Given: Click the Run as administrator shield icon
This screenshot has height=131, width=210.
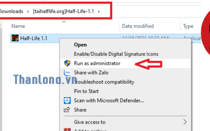Looking at the screenshot, I should (67, 63).
